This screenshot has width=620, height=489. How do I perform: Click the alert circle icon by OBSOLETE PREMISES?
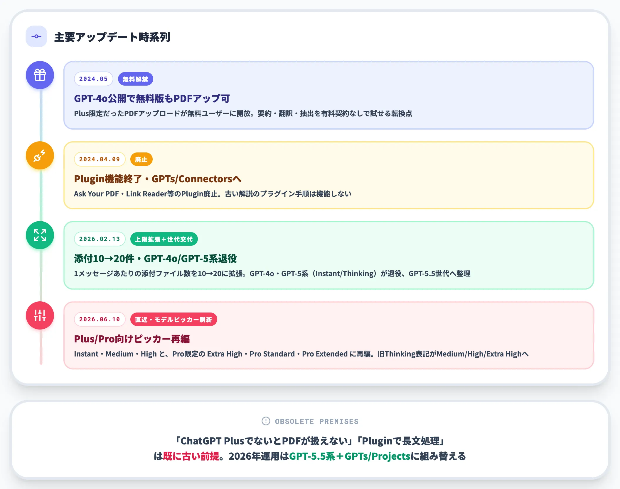coord(266,421)
